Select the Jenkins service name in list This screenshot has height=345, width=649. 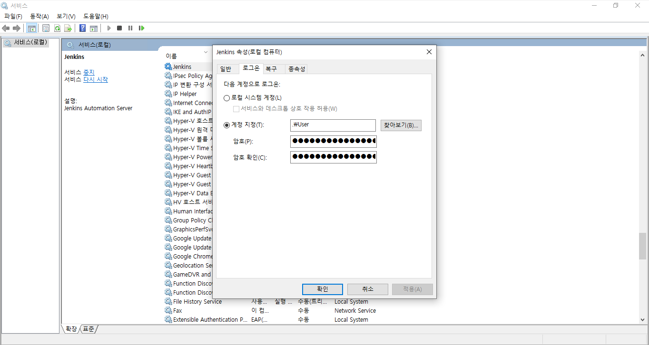[182, 67]
